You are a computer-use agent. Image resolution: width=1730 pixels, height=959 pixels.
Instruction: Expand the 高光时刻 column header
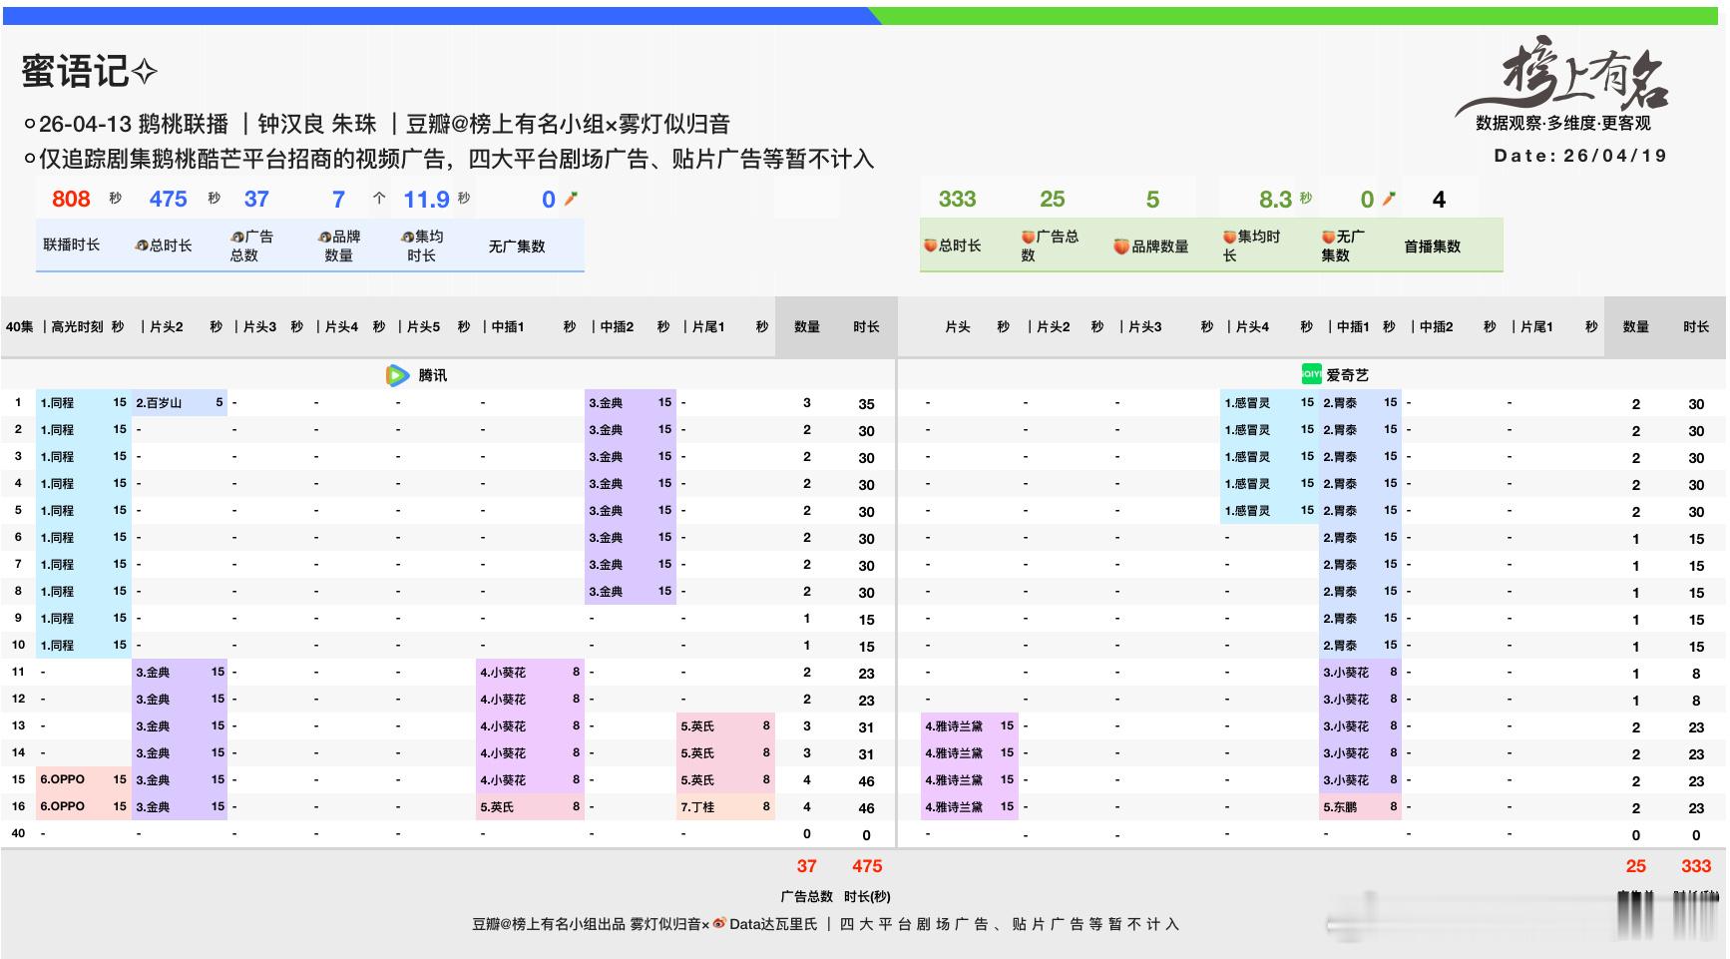[78, 325]
